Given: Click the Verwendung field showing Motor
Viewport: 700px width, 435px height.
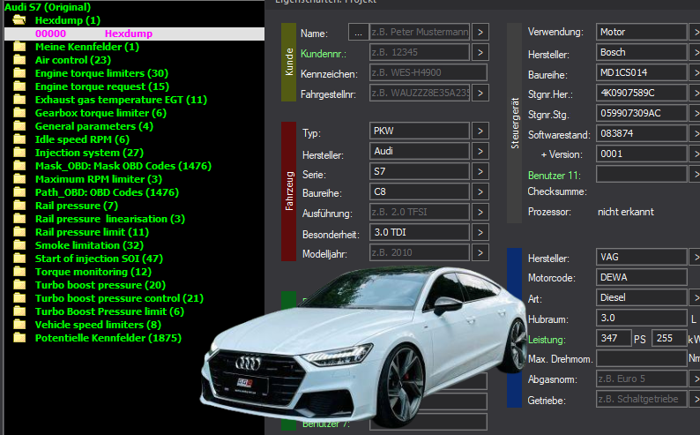Looking at the screenshot, I should (642, 32).
